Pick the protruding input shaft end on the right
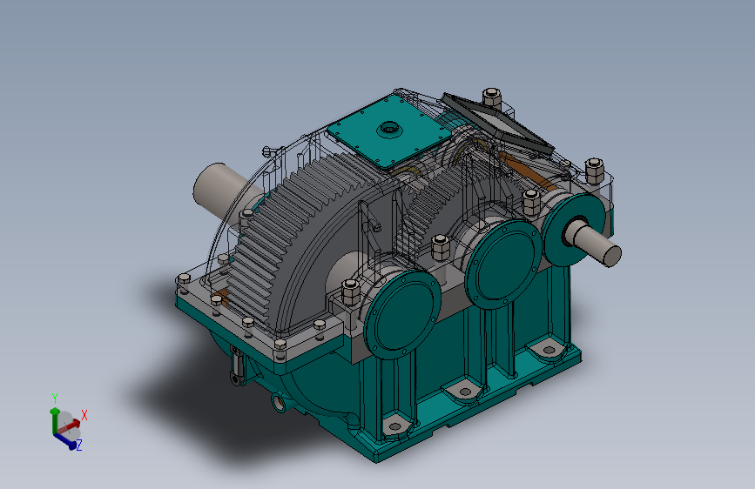The width and height of the screenshot is (755, 489). [597, 244]
